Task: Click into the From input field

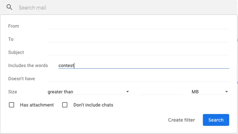Action: coord(138,26)
